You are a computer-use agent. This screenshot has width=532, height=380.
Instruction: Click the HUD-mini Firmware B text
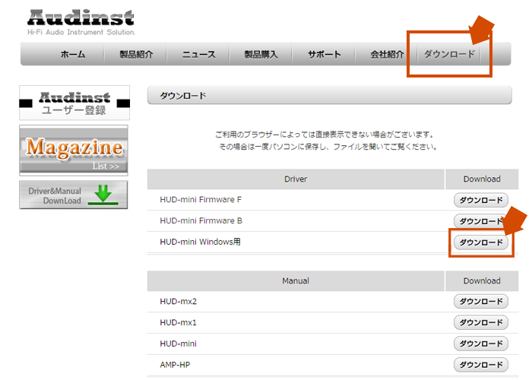tap(201, 220)
